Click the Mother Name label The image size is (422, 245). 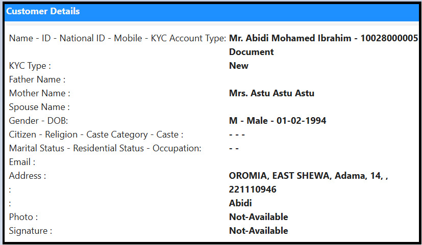(39, 93)
